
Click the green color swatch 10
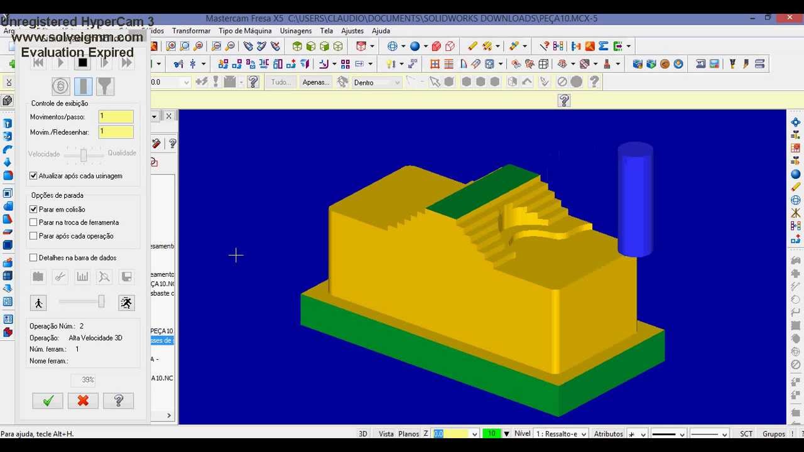click(x=492, y=434)
